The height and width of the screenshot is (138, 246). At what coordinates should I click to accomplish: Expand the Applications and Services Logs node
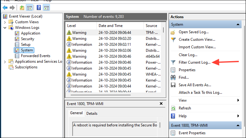[x=5, y=61]
